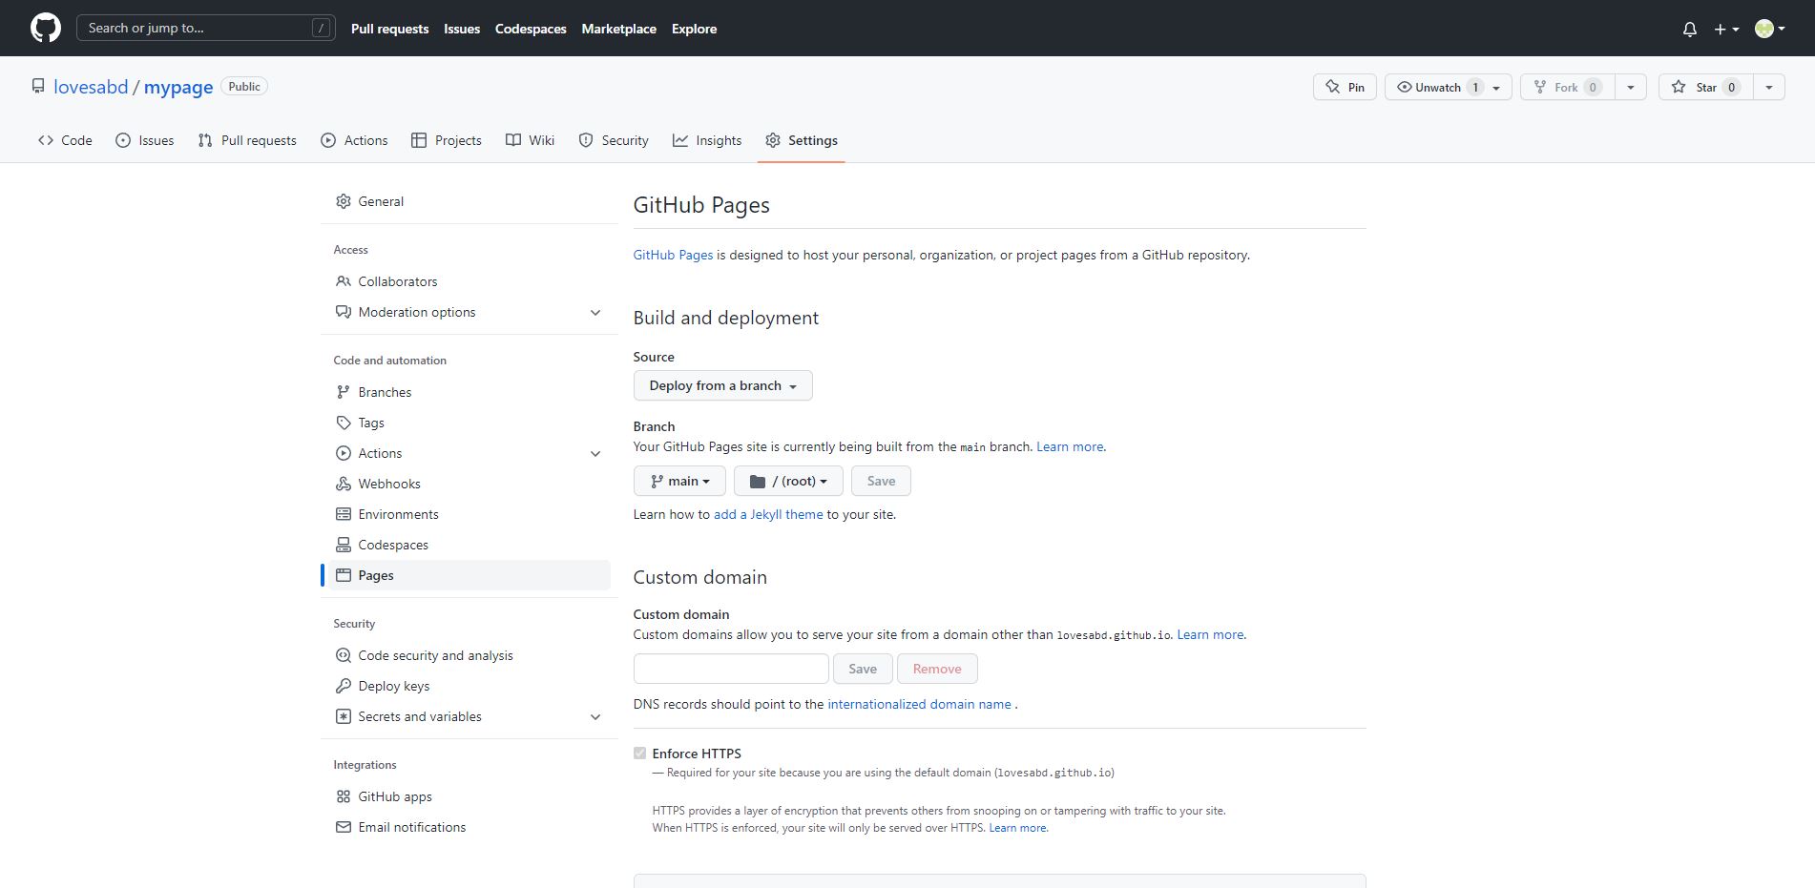Open Environments settings
The width and height of the screenshot is (1815, 888).
coord(469,514)
